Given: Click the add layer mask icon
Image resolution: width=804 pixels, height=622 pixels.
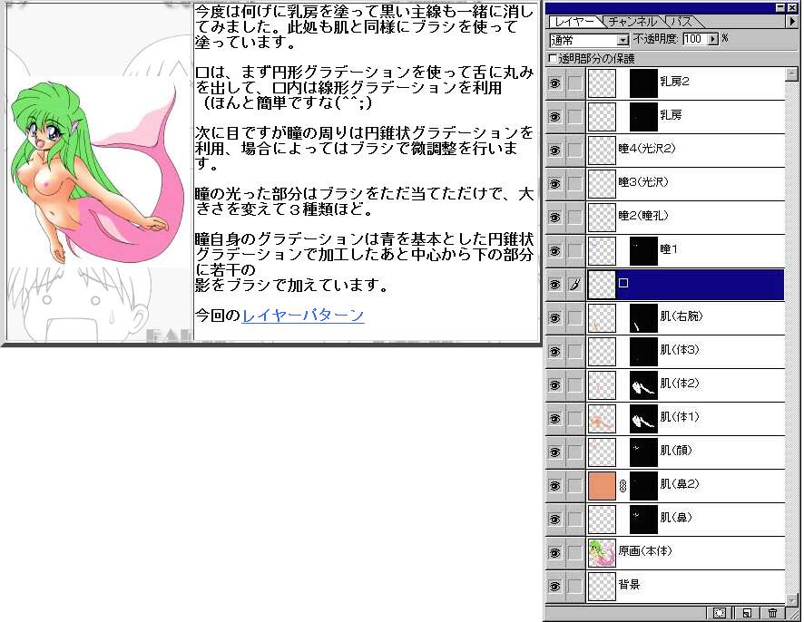Looking at the screenshot, I should pos(719,613).
